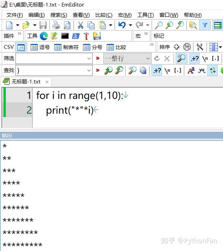223x251 pixels.
Task: Click the Save floppy disk icon
Action: [43, 25]
